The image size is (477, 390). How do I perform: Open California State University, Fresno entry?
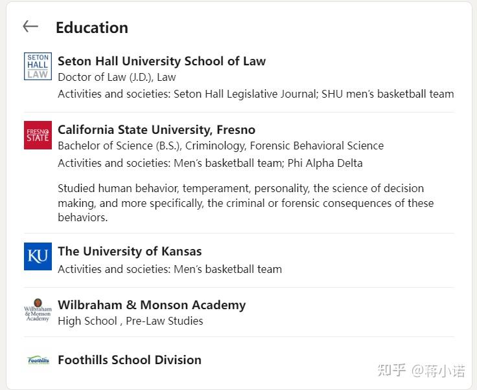point(156,130)
